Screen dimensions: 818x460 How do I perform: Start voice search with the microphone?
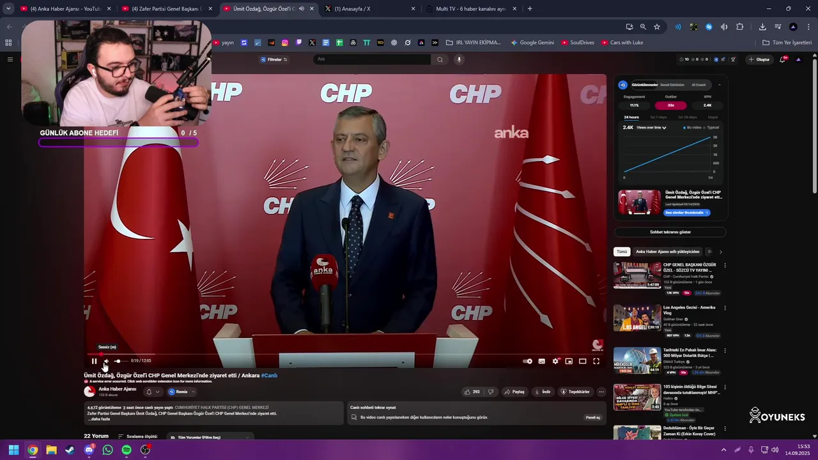tap(459, 59)
